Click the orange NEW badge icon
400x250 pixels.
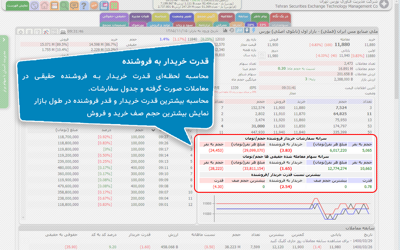[x=93, y=5]
